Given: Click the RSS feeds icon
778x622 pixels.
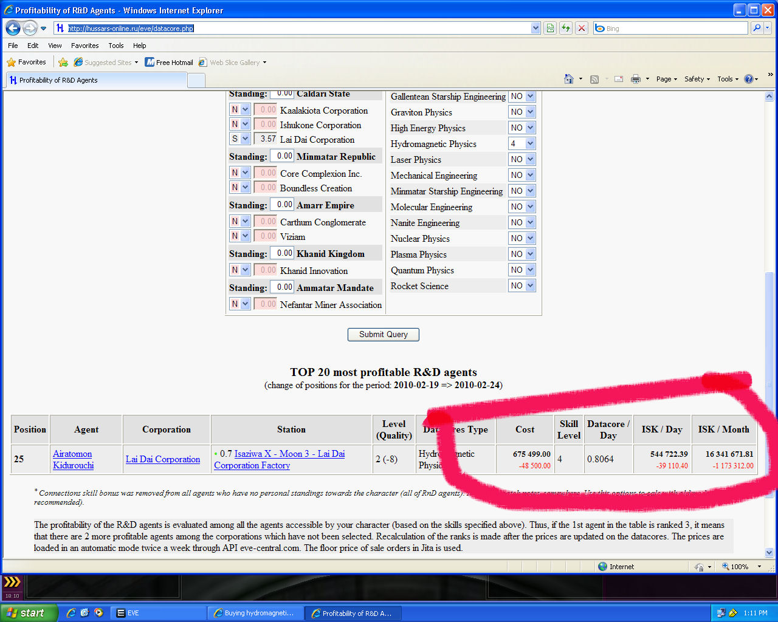Looking at the screenshot, I should pyautogui.click(x=594, y=79).
